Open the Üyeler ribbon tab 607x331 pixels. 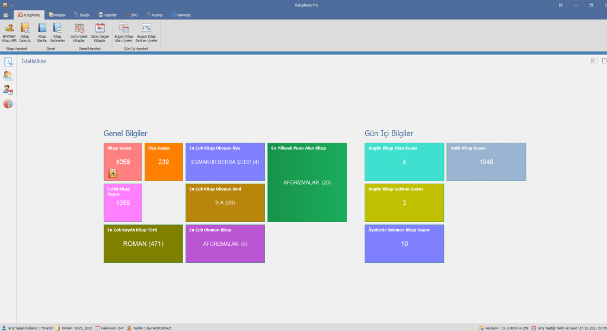(82, 15)
